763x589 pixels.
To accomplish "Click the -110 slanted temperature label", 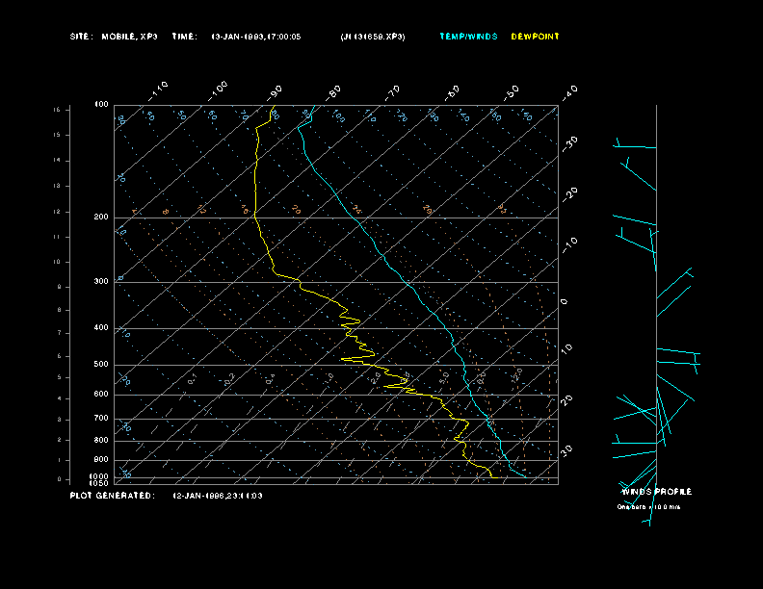I will pyautogui.click(x=158, y=91).
